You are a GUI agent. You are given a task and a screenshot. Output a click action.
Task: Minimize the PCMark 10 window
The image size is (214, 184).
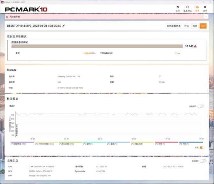[x=197, y=2]
